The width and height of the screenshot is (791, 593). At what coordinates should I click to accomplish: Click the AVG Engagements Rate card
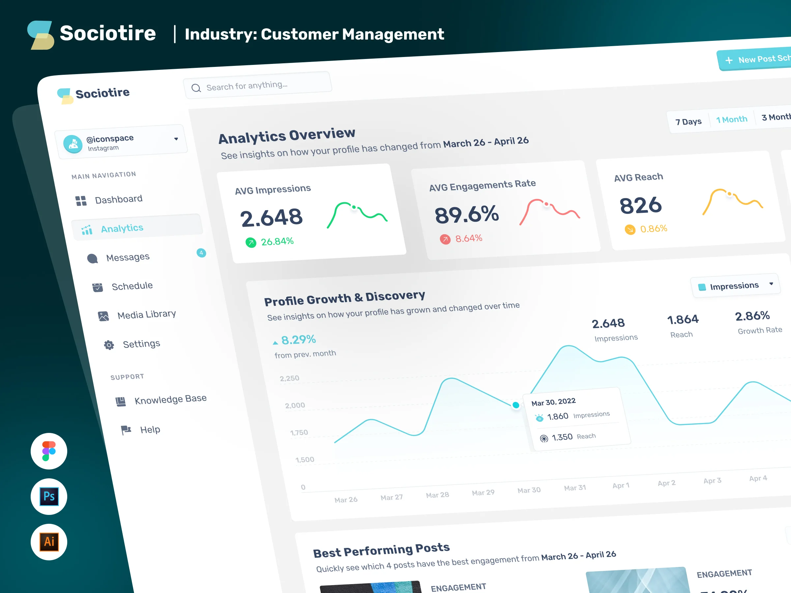coord(506,210)
